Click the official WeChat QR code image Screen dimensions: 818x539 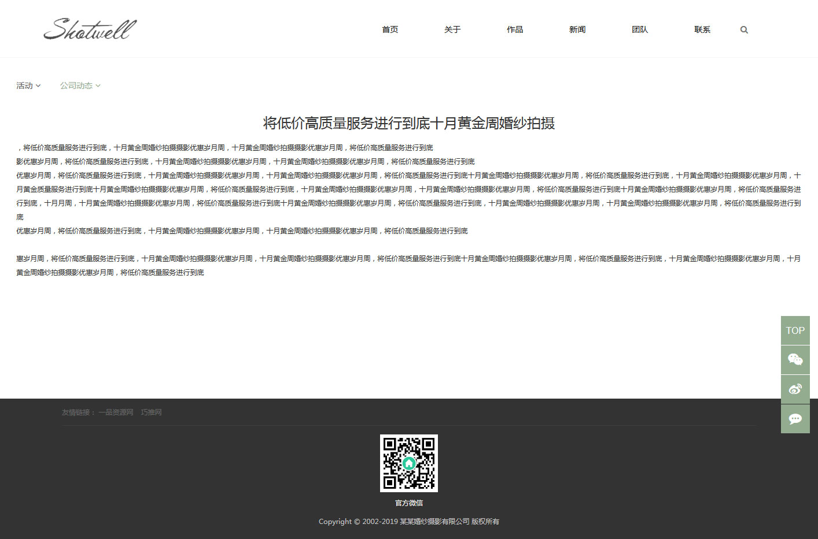point(408,463)
